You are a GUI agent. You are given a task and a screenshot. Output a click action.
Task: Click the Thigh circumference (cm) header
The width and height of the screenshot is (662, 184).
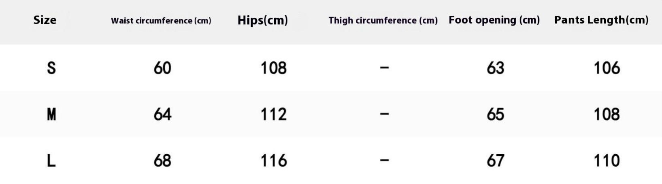coord(383,21)
